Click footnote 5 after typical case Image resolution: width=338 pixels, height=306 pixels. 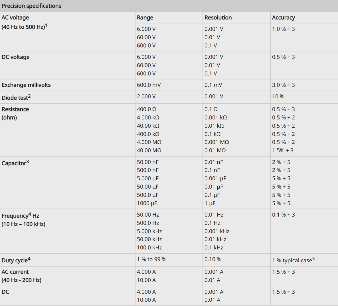(313, 259)
